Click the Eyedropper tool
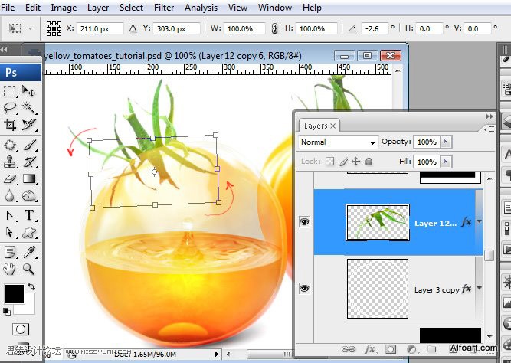The width and height of the screenshot is (511, 363). click(x=29, y=251)
